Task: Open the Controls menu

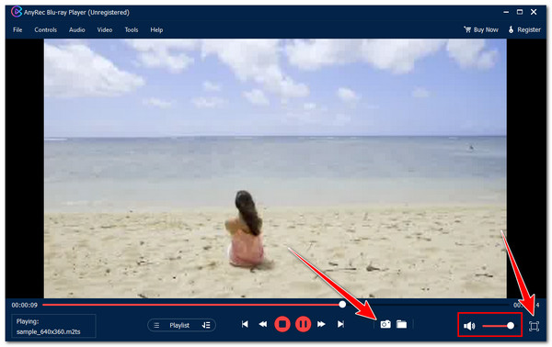Action: (45, 30)
